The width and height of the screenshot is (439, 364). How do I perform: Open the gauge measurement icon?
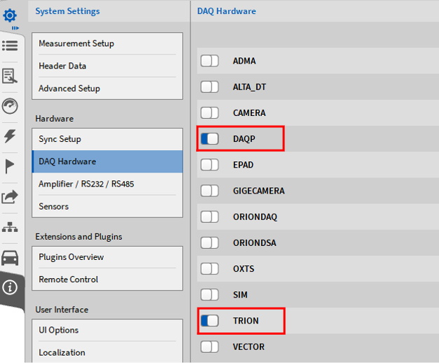coord(10,106)
